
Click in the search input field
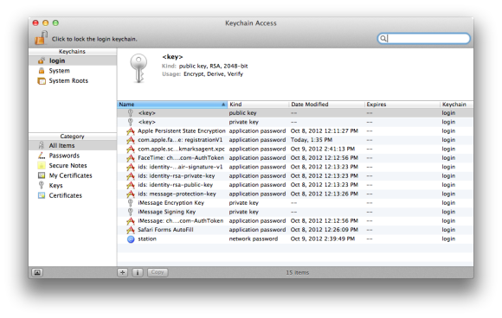coord(423,38)
